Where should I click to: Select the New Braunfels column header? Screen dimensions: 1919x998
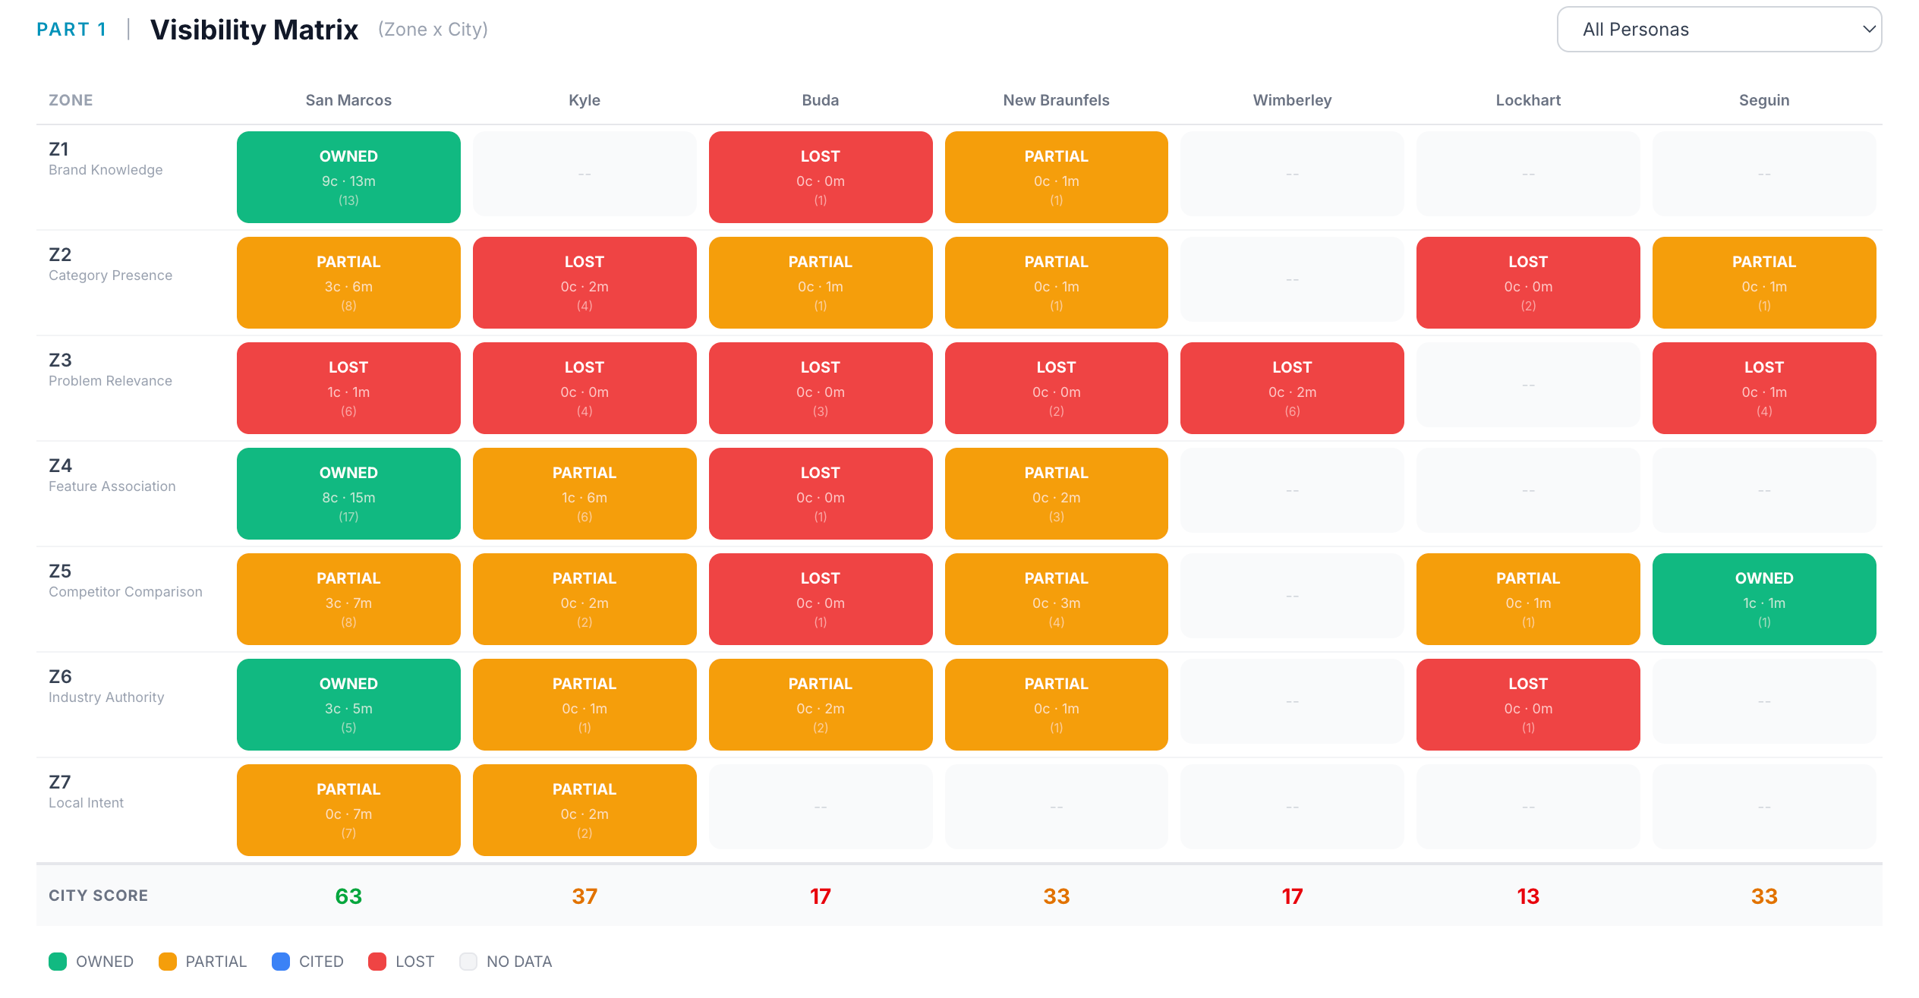pyautogui.click(x=1056, y=100)
